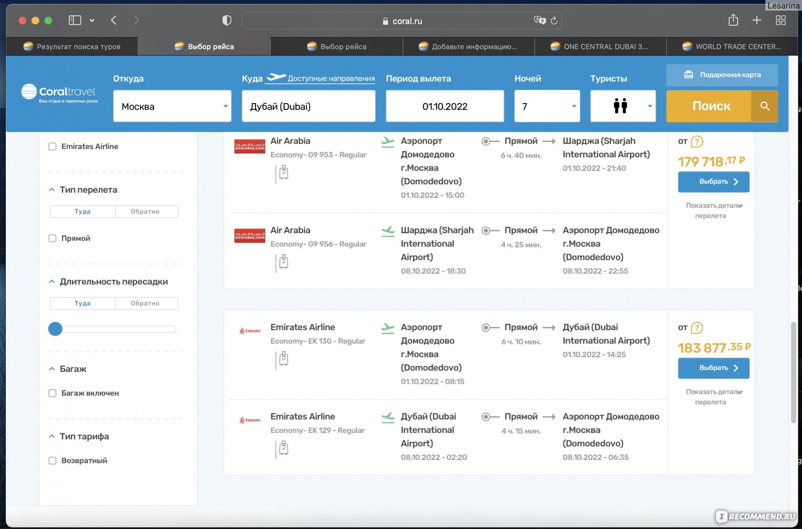Collapse the Тип перелета section

[x=52, y=190]
